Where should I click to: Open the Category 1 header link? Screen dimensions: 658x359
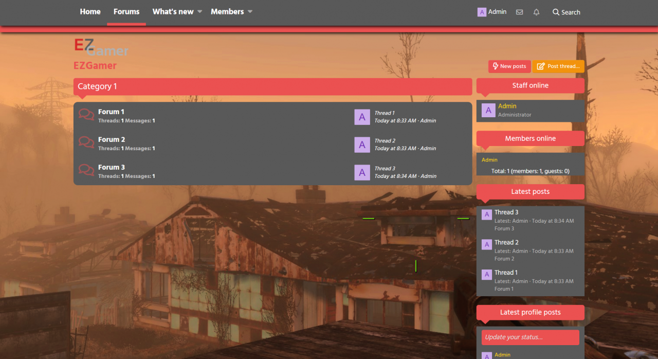pos(97,86)
